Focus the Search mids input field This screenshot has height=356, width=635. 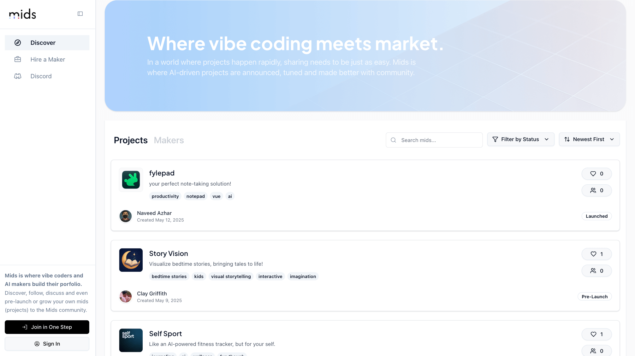(x=434, y=140)
